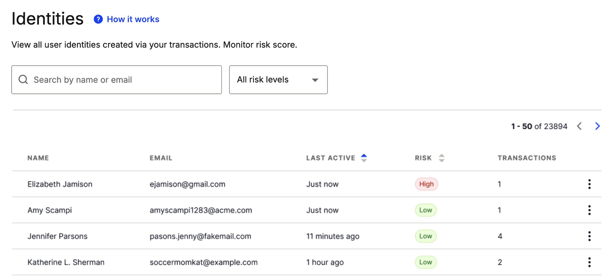The image size is (615, 277).
Task: Click Katherine L. Sherman's transaction count 2
Action: [x=500, y=262]
